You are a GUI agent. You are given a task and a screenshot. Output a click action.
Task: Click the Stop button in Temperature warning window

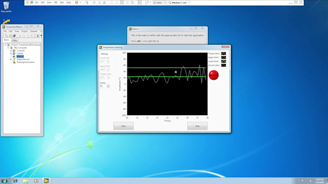point(197,126)
